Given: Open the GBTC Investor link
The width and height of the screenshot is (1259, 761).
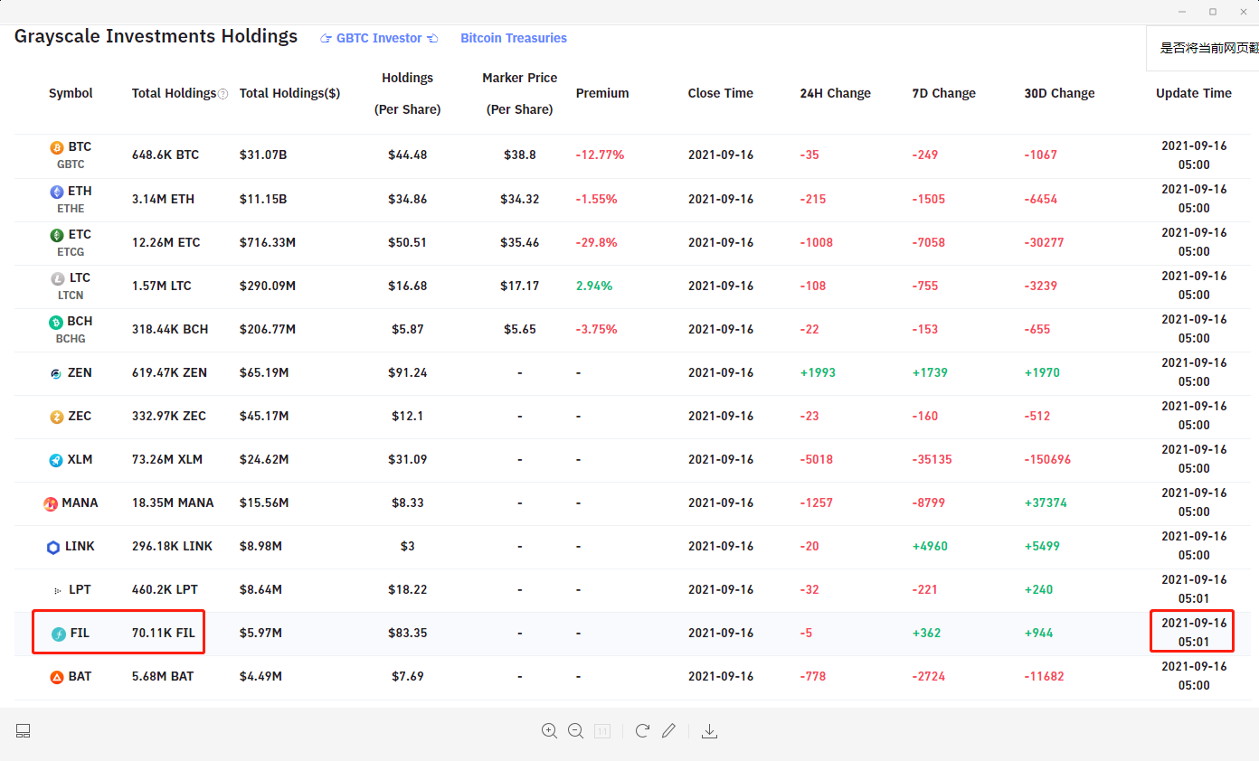Looking at the screenshot, I should point(379,38).
